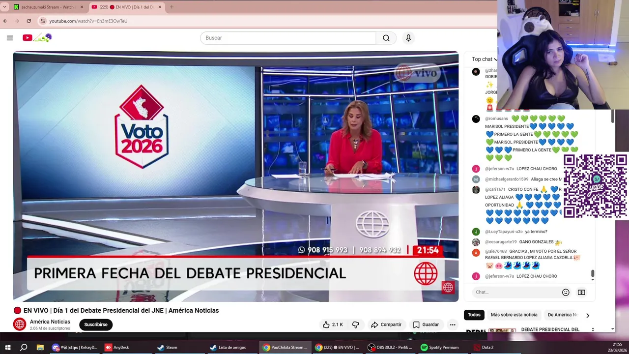The height and width of the screenshot is (354, 629).
Task: Select the EN VIVO Día 1 browser tab
Action: 127,7
